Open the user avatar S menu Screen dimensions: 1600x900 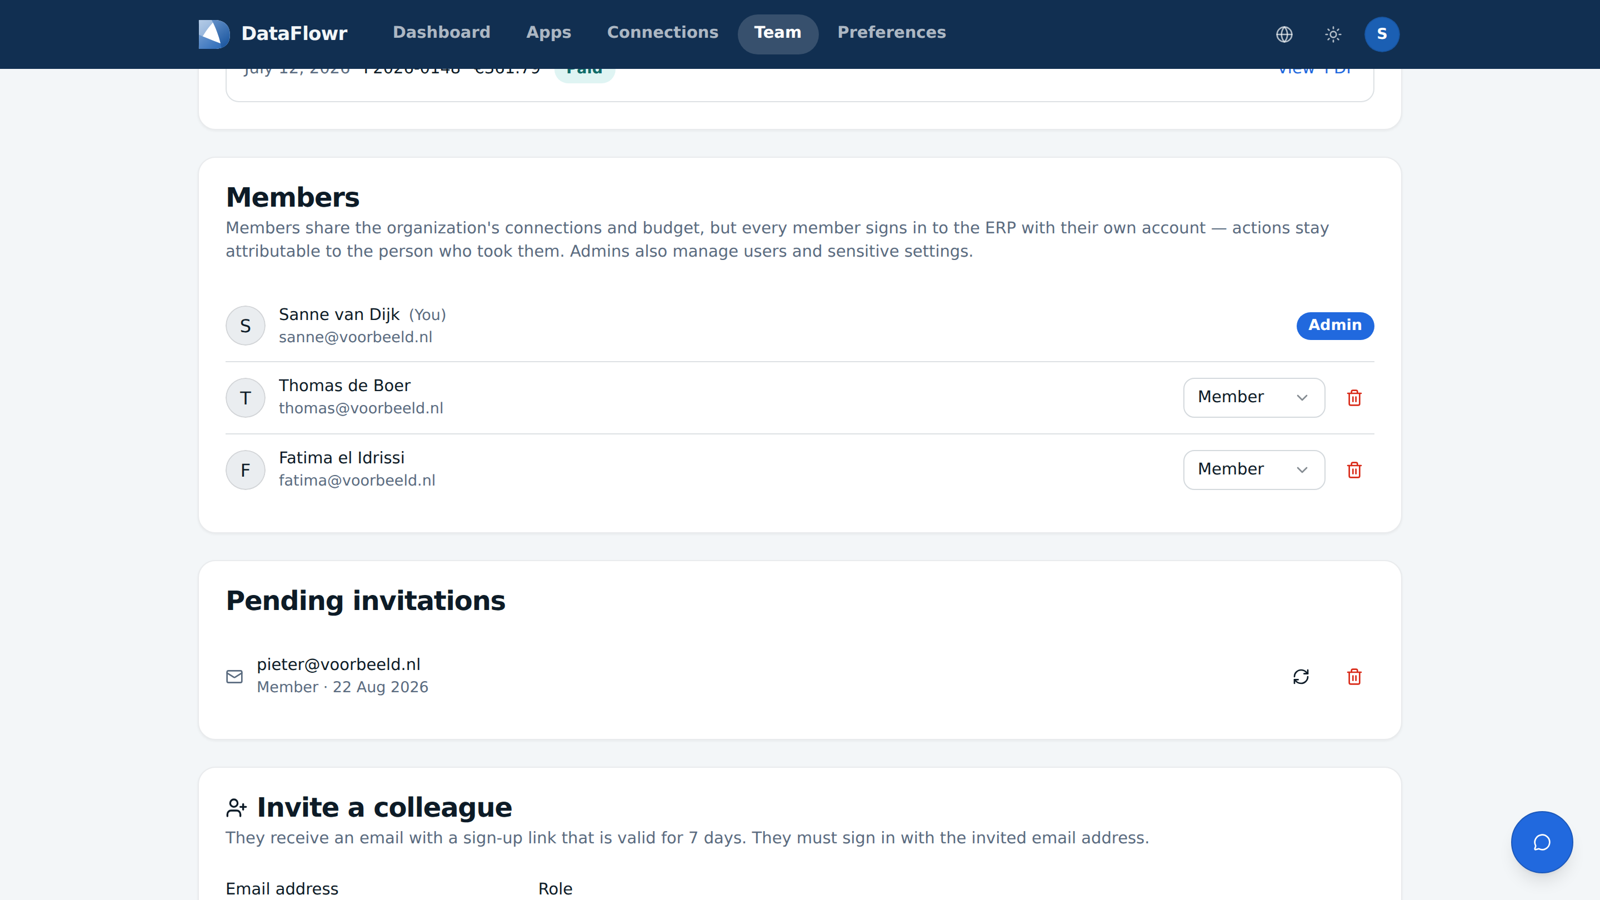point(1381,34)
